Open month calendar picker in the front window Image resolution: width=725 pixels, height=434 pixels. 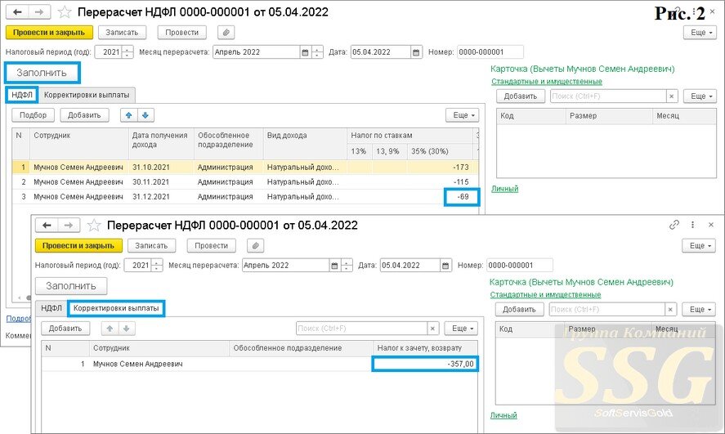(x=334, y=266)
